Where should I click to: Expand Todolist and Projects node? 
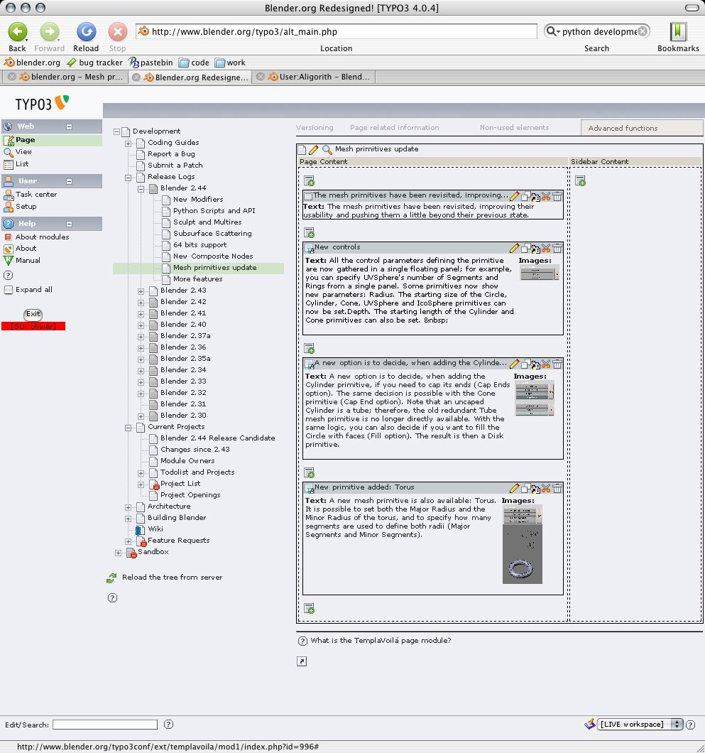pyautogui.click(x=141, y=473)
